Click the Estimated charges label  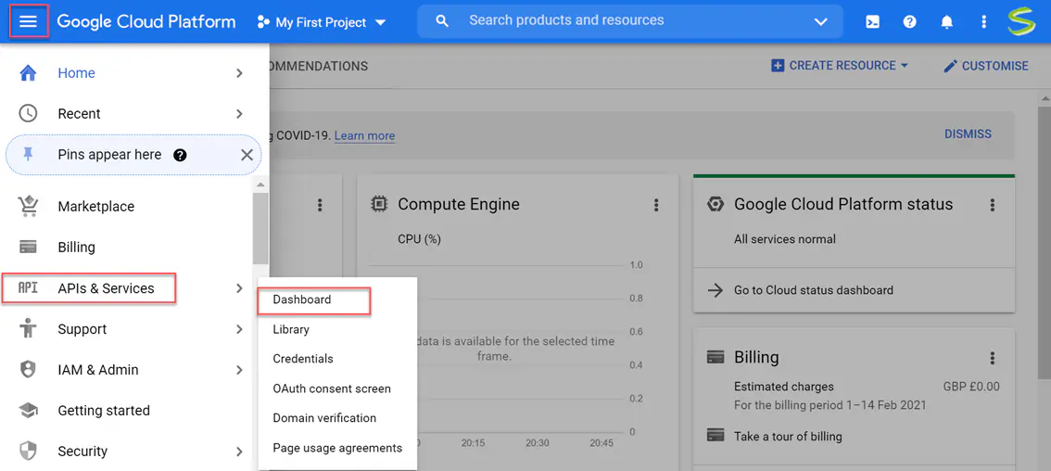click(x=783, y=387)
